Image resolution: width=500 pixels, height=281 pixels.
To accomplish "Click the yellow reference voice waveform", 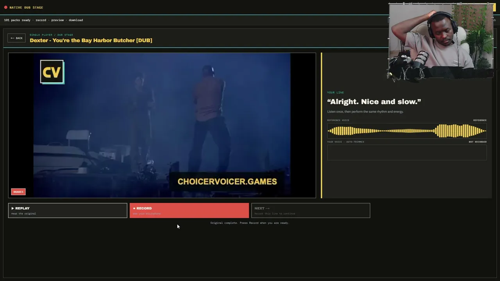I will coord(407,131).
